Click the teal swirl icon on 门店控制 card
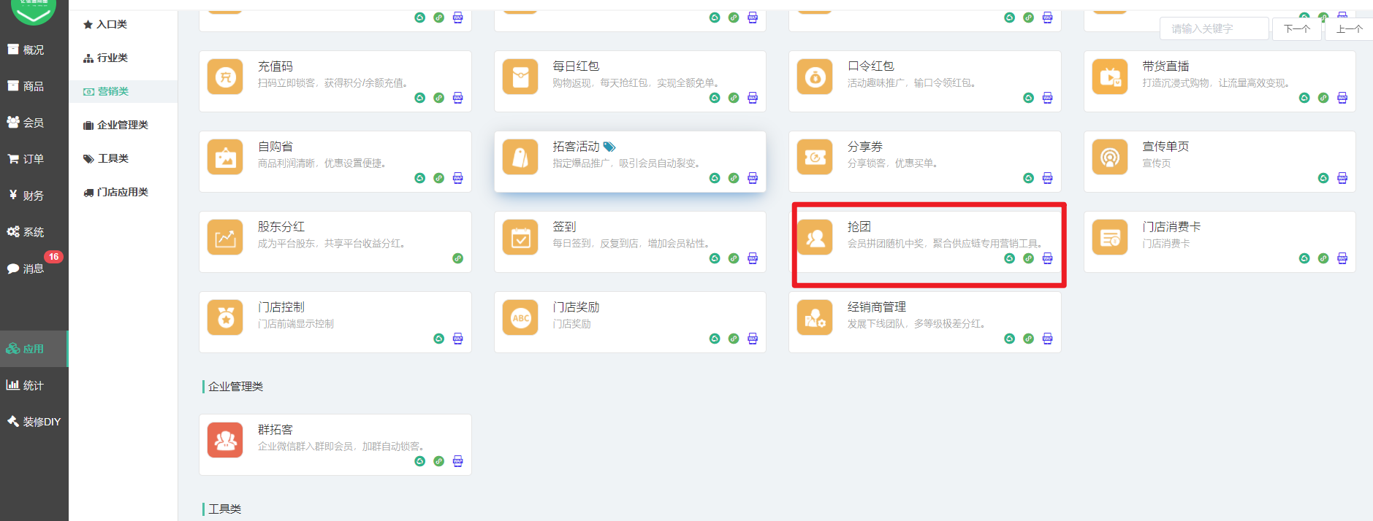This screenshot has width=1373, height=521. tap(438, 339)
